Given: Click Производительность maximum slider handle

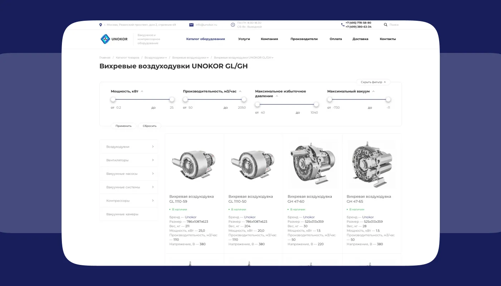Looking at the screenshot, I should tap(244, 99).
